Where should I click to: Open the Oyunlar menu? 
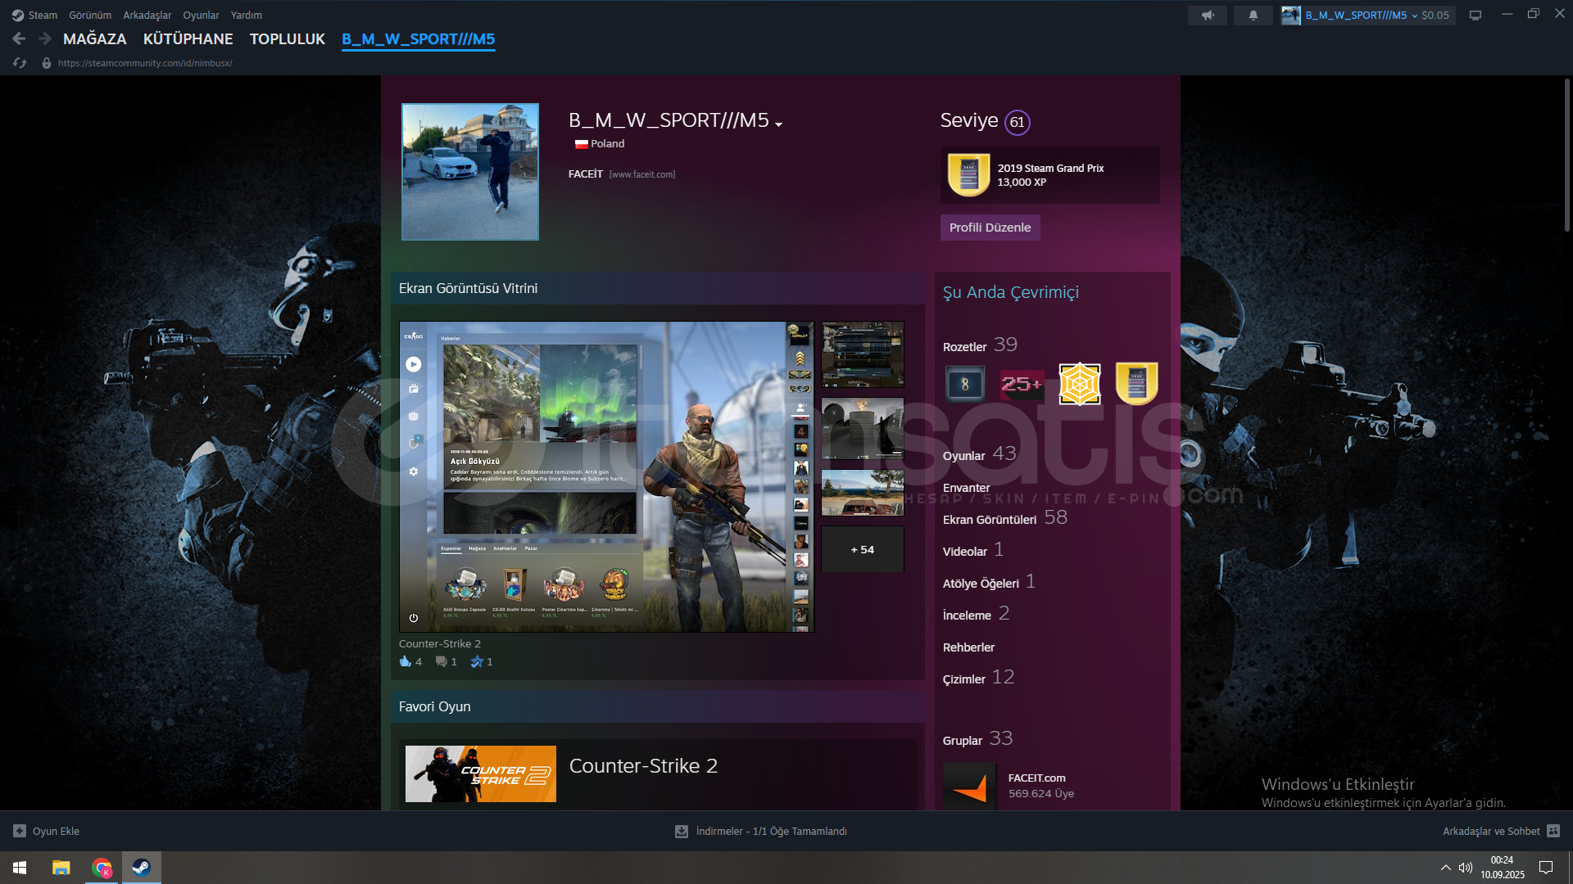201,15
